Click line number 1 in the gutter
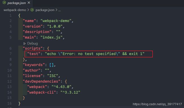Screen dimensions: 184x108 click(x=10, y=15)
